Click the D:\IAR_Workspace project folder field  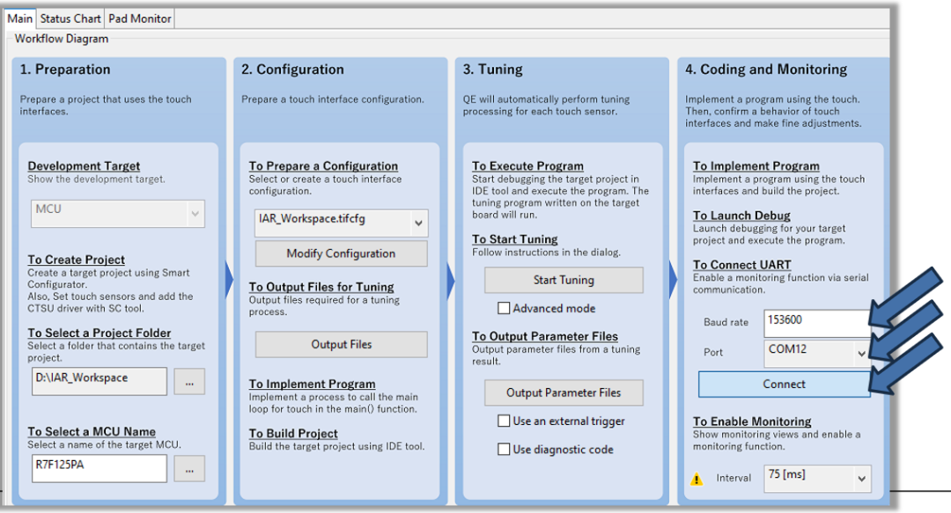tap(99, 381)
